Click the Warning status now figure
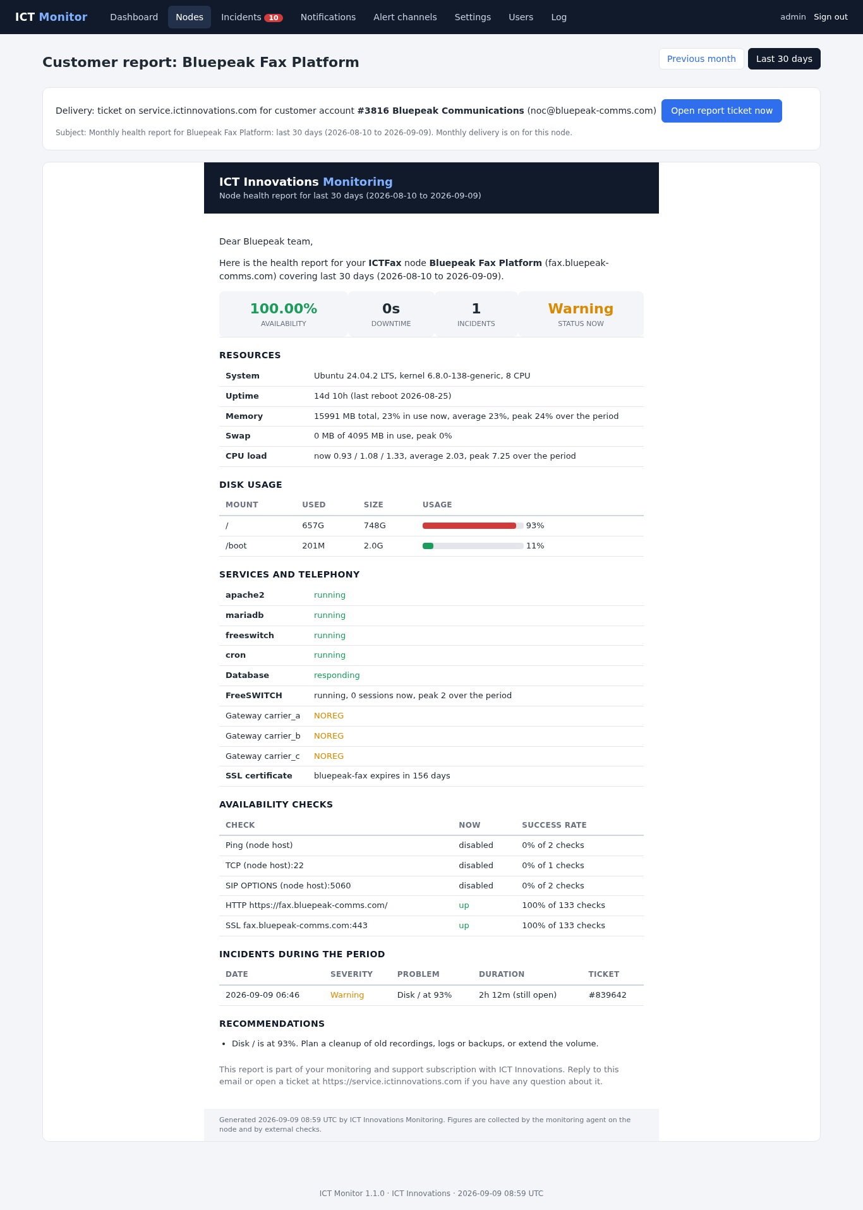 pos(581,308)
